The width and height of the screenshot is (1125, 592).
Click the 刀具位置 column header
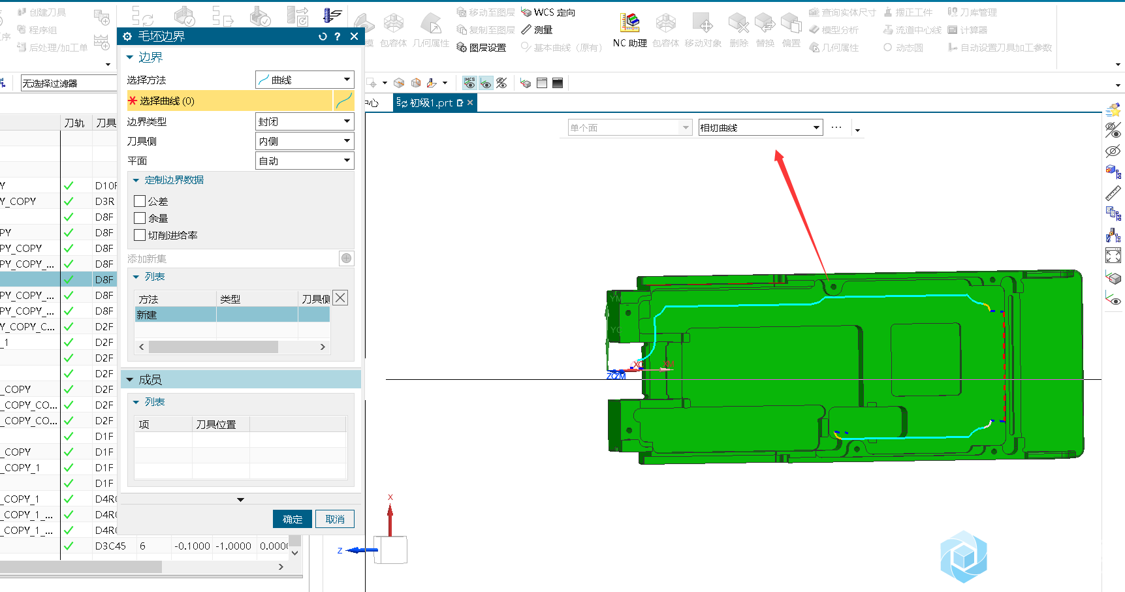click(220, 424)
